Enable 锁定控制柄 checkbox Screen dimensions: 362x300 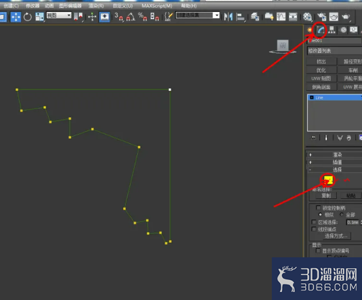[x=318, y=207]
